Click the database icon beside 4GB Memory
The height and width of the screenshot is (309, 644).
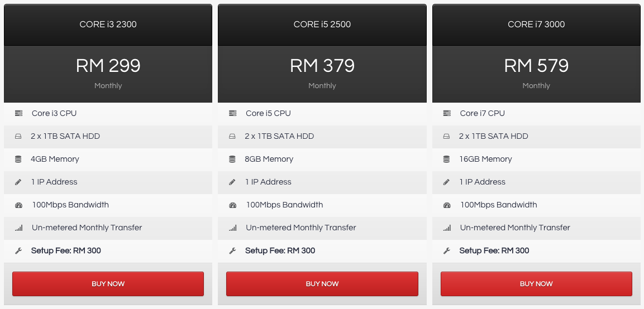18,159
